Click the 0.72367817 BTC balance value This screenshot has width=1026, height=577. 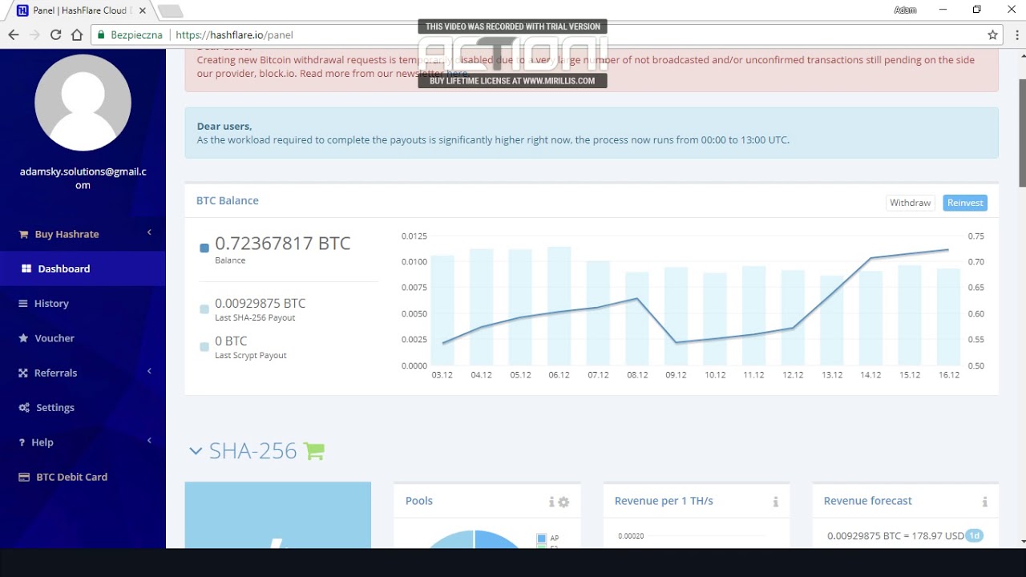283,244
